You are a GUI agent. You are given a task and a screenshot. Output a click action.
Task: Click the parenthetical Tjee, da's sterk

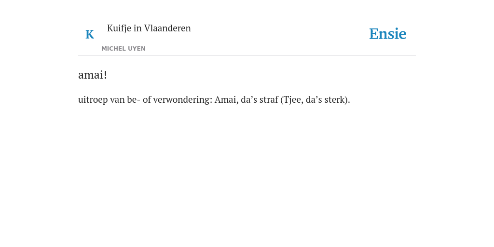(x=315, y=100)
